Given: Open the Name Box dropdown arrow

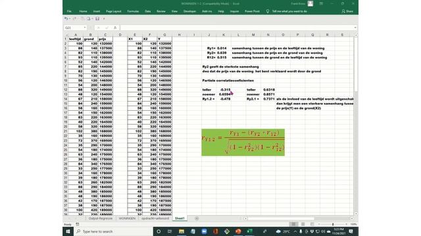Looking at the screenshot, I should [85, 28].
